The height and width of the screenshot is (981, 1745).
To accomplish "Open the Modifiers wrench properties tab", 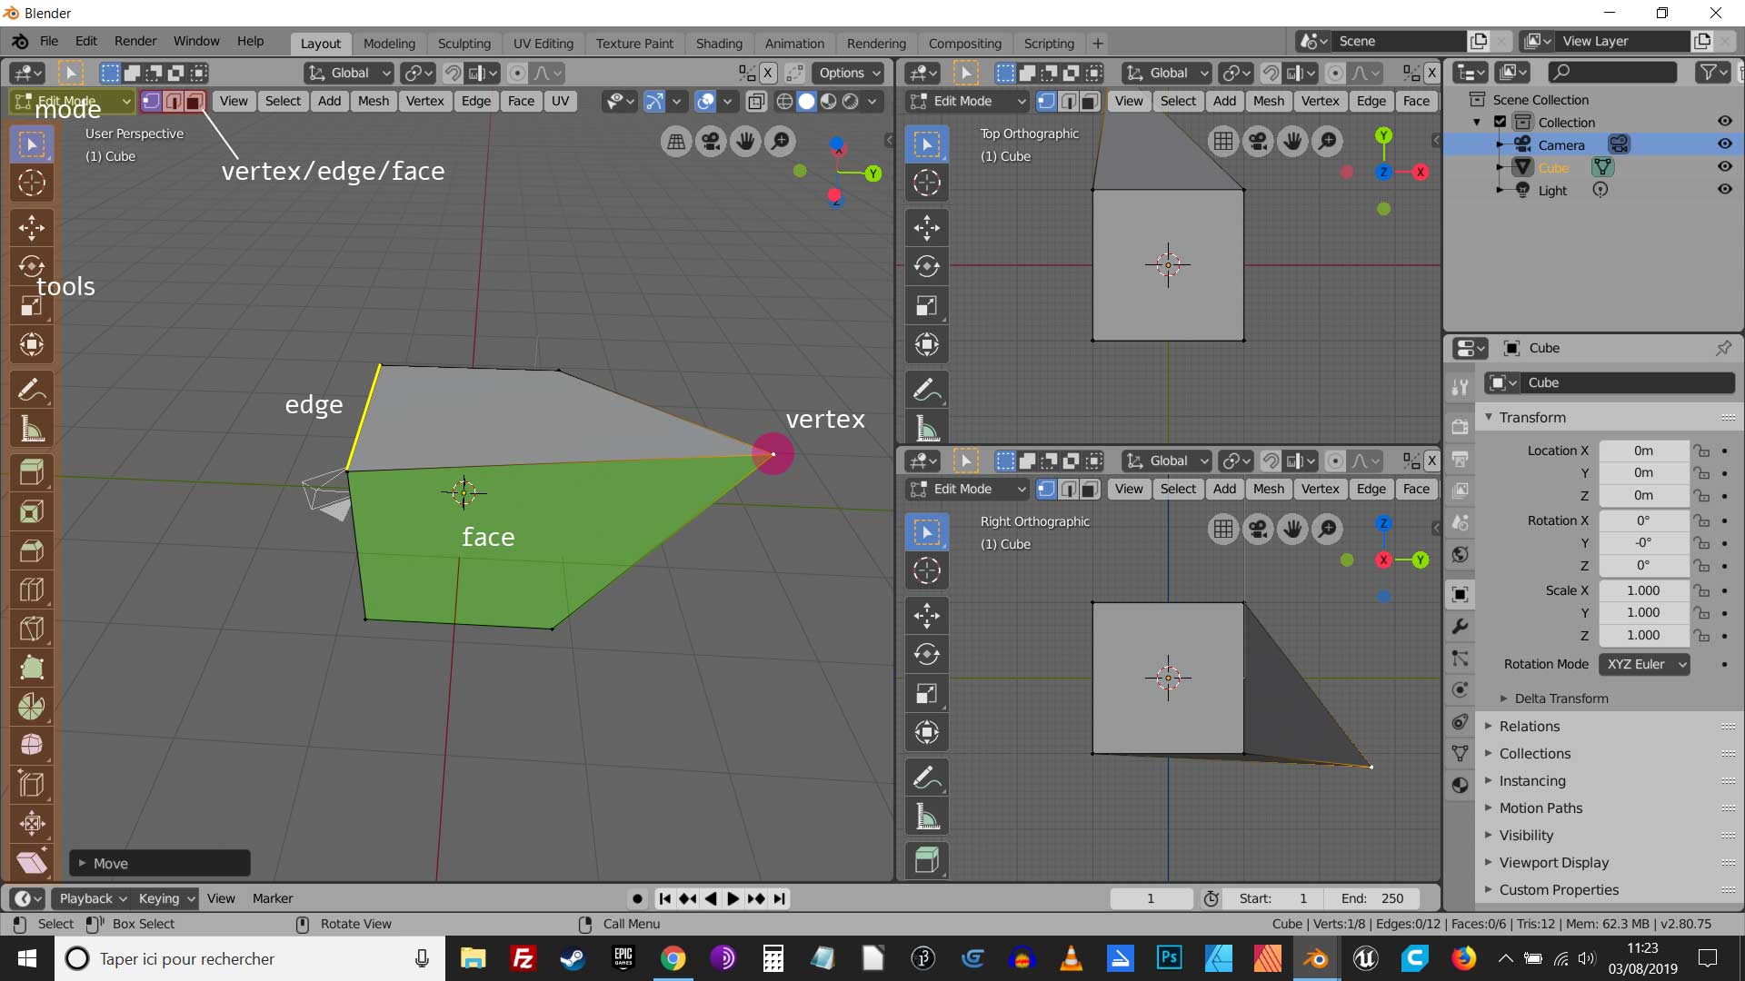I will point(1460,627).
